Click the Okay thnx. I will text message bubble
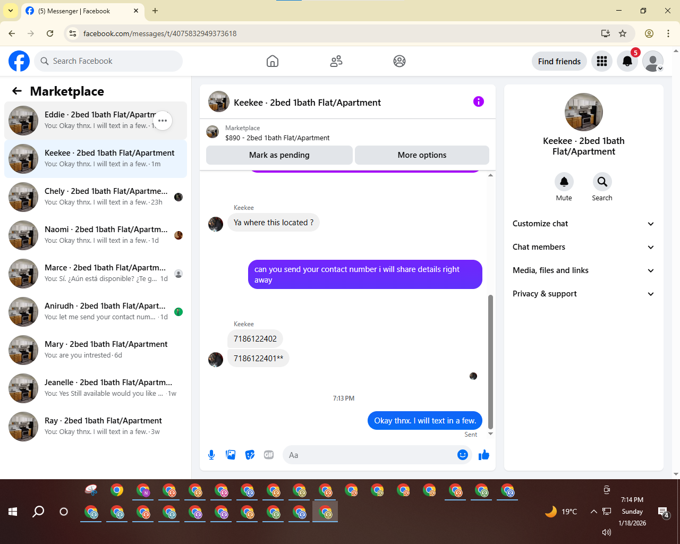This screenshot has height=544, width=680. pyautogui.click(x=425, y=420)
